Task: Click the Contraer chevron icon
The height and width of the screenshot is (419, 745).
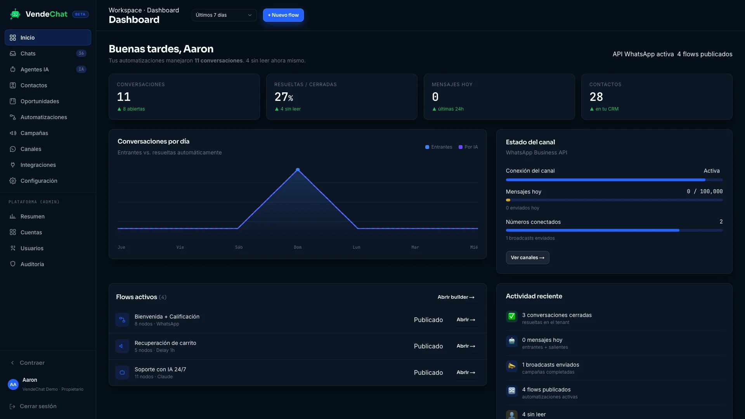Action: 12,363
